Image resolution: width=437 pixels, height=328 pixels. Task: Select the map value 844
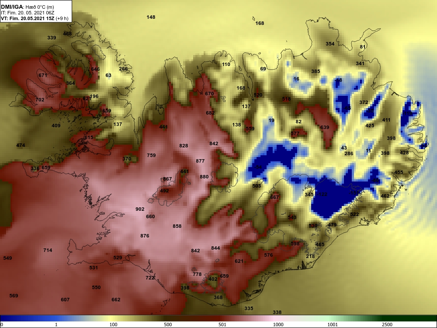click(215, 248)
